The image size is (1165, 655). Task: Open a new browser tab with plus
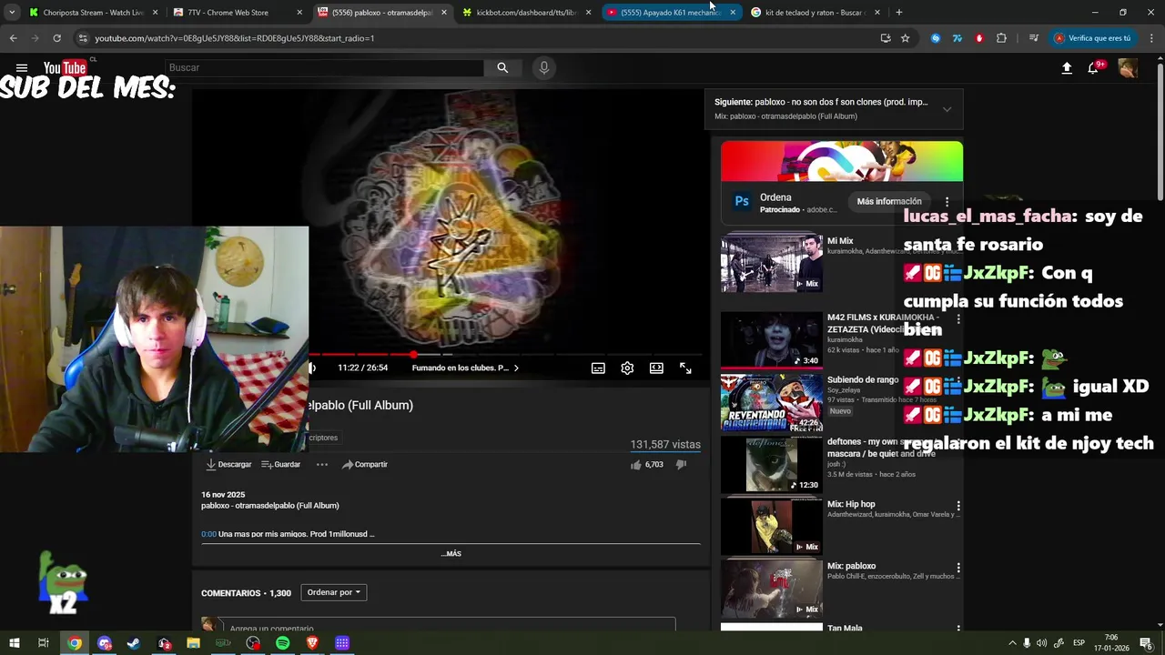(x=899, y=13)
